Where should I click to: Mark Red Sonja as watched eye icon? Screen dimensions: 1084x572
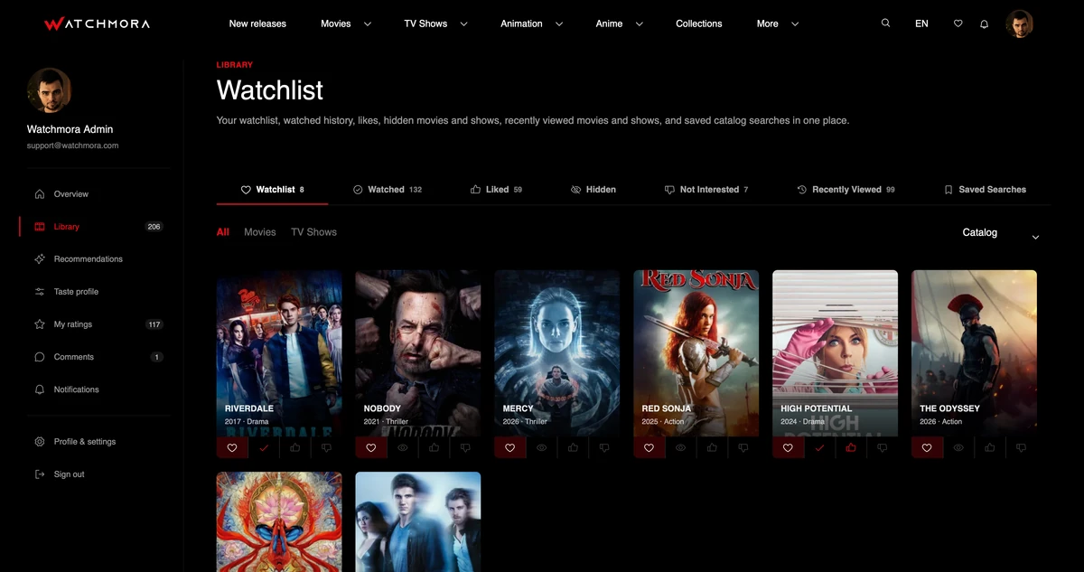(x=681, y=447)
